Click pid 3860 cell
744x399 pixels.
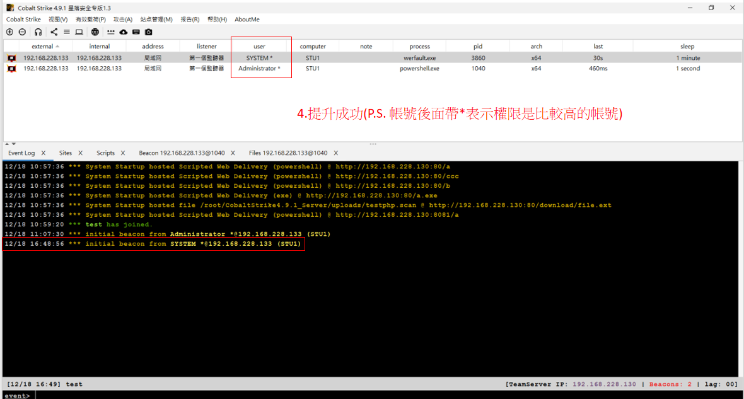(478, 58)
